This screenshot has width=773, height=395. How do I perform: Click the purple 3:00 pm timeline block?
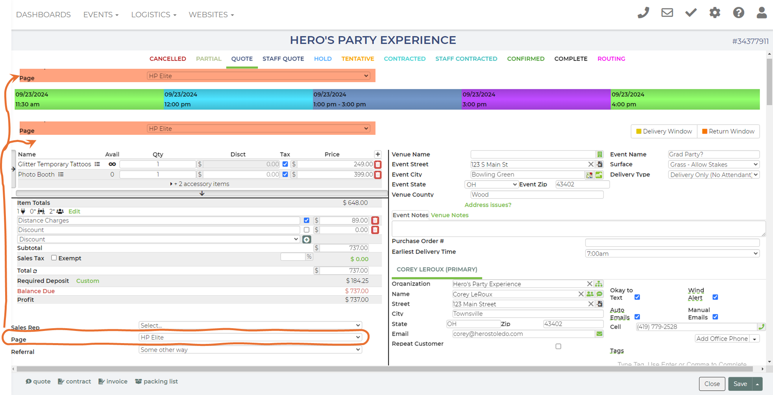point(536,99)
